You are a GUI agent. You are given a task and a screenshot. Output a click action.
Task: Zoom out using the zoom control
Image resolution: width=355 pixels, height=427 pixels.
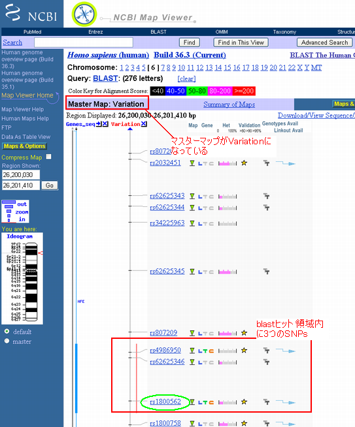click(22, 204)
